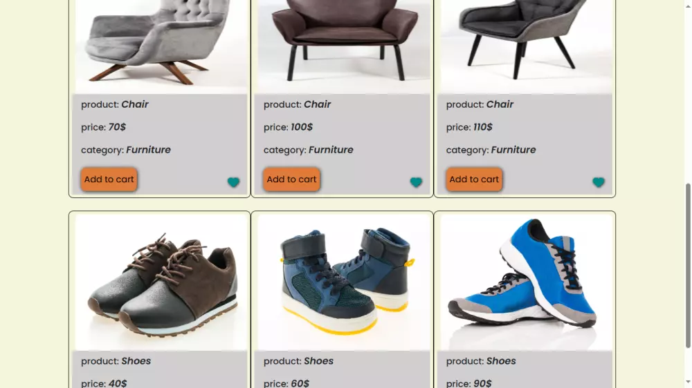Click the 100$ chair Furniture category text
Viewport: 692px width, 388px height.
click(x=331, y=150)
